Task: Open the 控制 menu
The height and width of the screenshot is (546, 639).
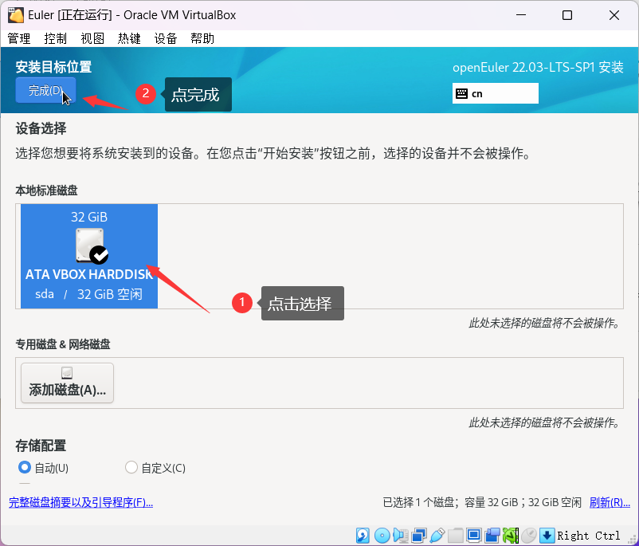Action: pyautogui.click(x=56, y=38)
